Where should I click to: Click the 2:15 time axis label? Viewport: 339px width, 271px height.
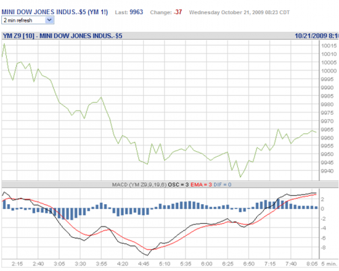[17, 264]
